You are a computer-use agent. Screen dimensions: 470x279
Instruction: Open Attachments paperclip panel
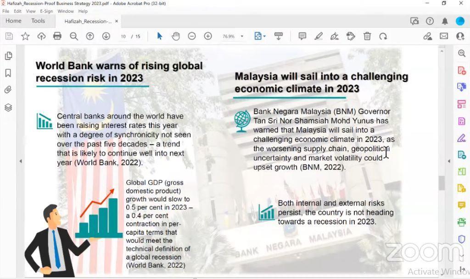tap(8, 90)
